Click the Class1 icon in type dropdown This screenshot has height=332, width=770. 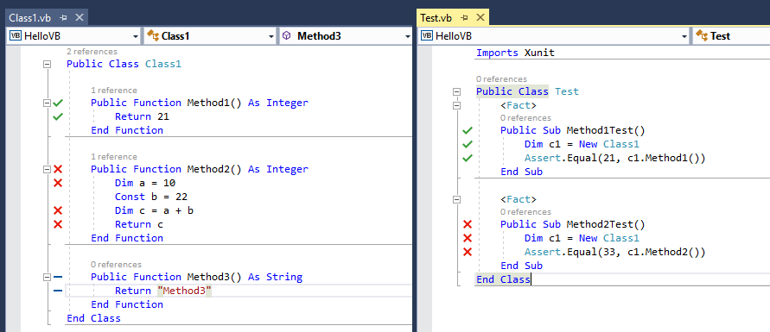tap(153, 35)
